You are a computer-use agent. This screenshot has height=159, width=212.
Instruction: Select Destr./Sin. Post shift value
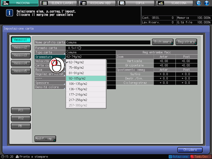[x=187, y=78]
